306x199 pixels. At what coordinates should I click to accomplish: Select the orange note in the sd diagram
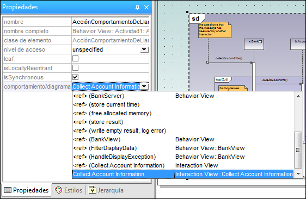pos(215,30)
